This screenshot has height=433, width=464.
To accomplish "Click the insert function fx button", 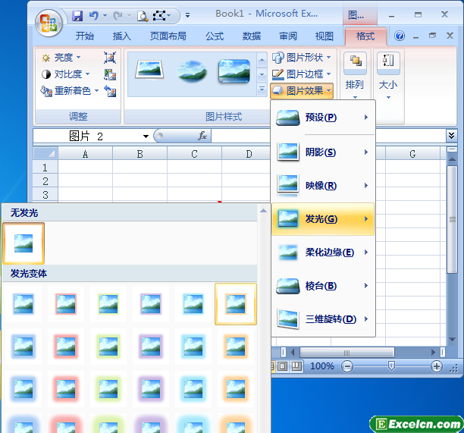I will [202, 136].
